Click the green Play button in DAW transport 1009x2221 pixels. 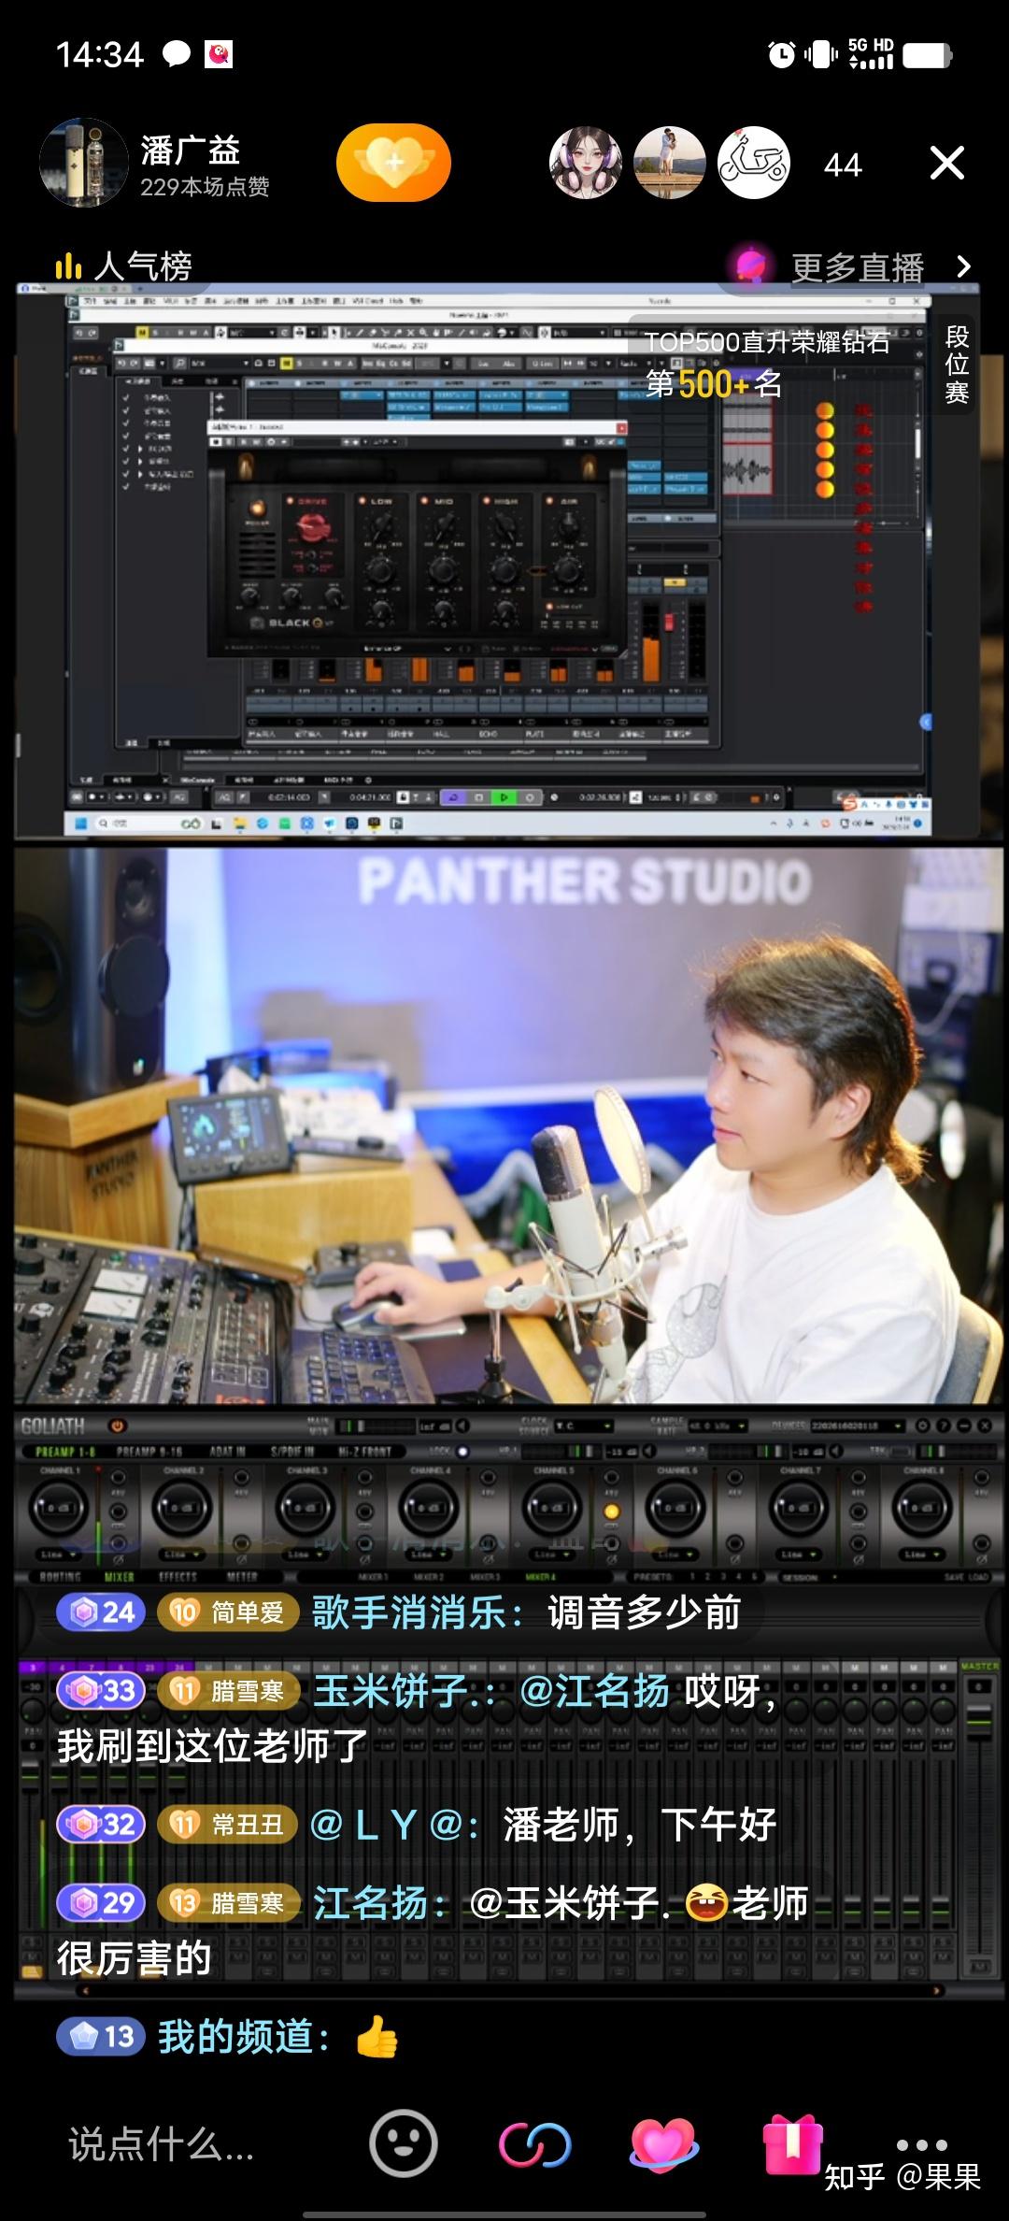504,797
